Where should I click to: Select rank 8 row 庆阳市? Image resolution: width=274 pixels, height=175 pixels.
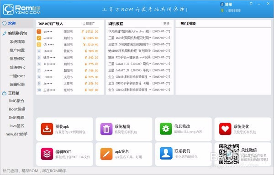tap(68, 77)
